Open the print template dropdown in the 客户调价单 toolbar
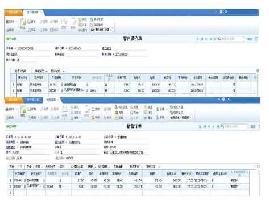The height and width of the screenshot is (207, 269). click(x=101, y=30)
